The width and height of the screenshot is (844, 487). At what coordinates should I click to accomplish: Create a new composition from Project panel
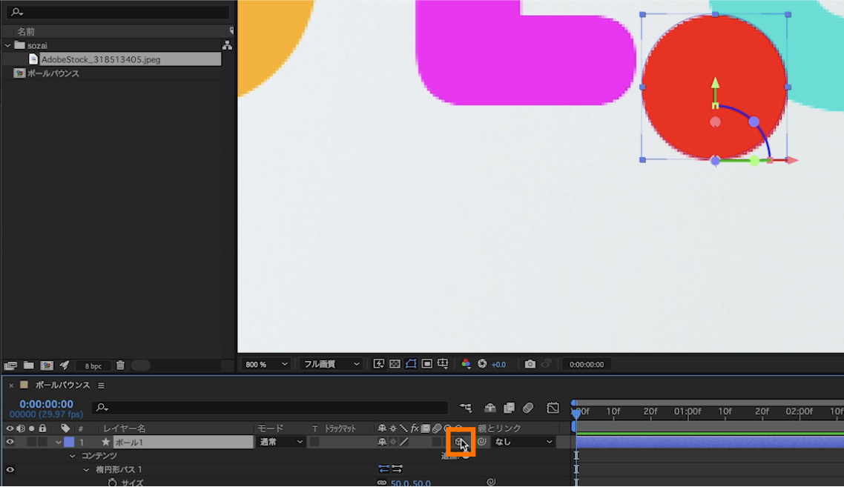click(x=47, y=365)
